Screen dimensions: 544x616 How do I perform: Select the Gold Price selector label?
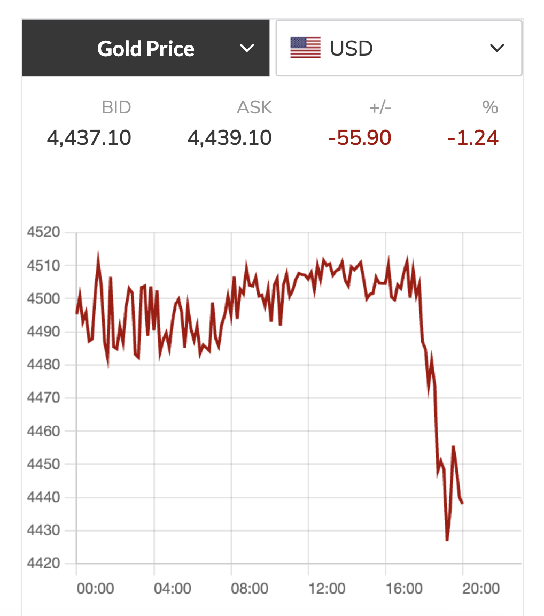(145, 49)
